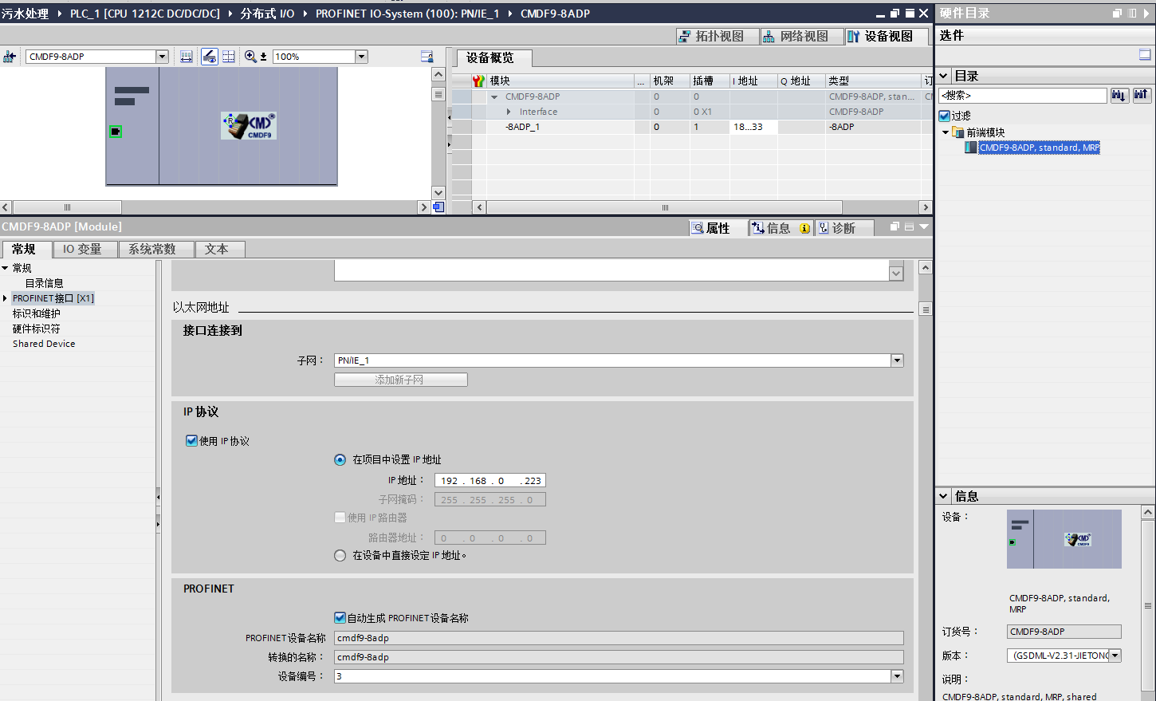This screenshot has height=701, width=1156.
Task: Click the network overview icon left of device selector
Action: (10, 57)
